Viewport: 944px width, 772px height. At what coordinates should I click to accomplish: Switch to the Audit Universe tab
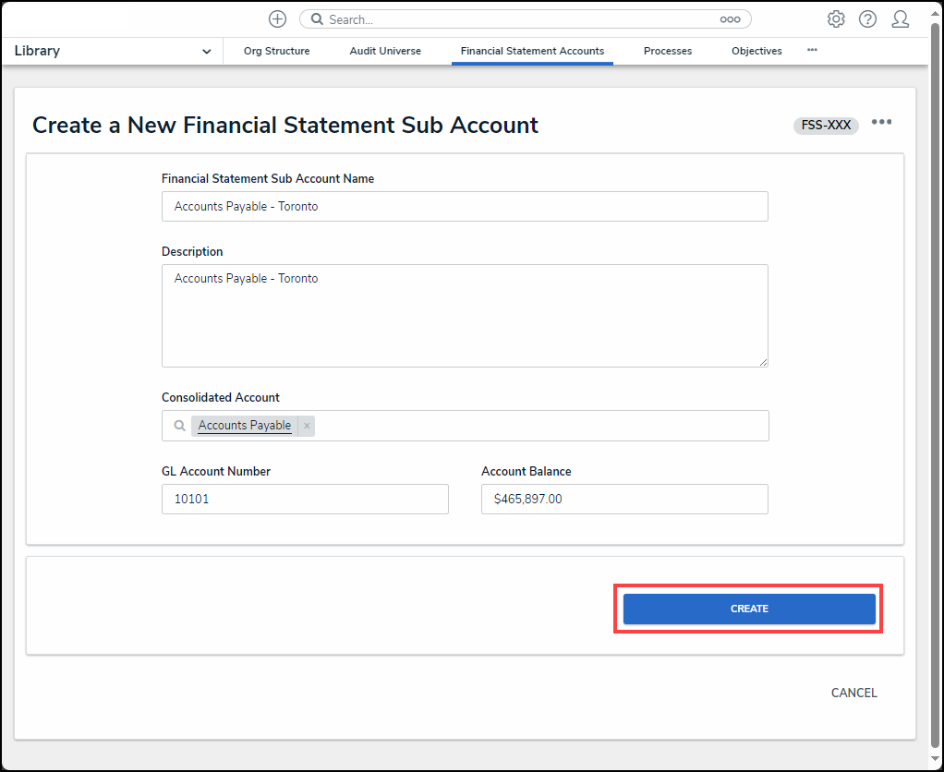[x=385, y=52]
